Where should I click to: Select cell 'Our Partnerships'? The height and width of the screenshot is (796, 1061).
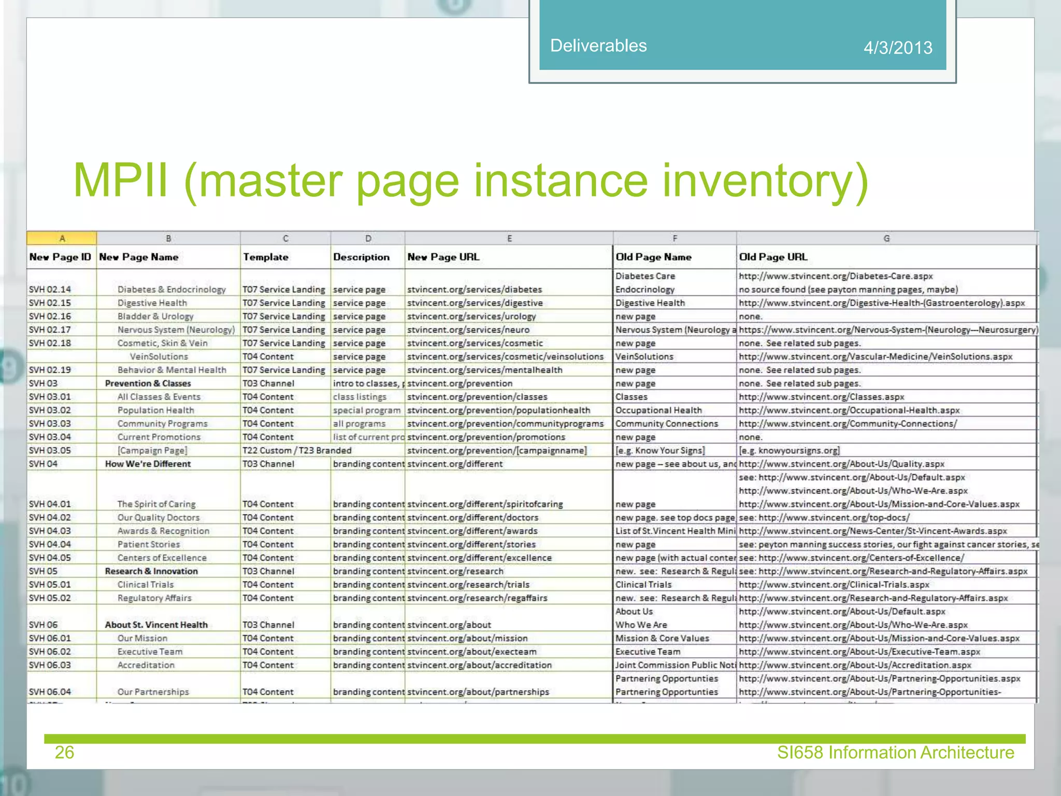(168, 685)
